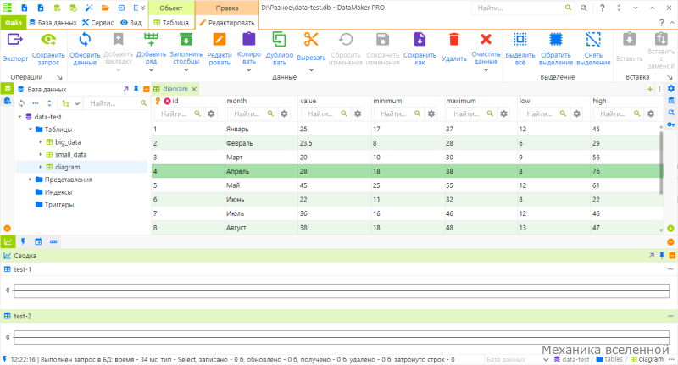Click the high column header

[x=599, y=101]
